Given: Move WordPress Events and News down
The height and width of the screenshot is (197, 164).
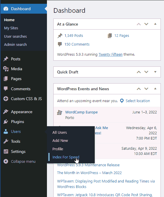Looking at the screenshot, I should coord(146,89).
